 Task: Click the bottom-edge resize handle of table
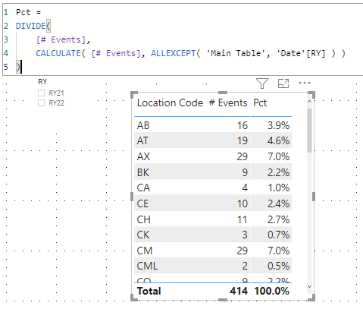click(x=223, y=300)
